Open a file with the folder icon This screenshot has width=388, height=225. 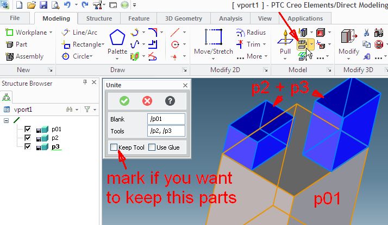coord(32,5)
